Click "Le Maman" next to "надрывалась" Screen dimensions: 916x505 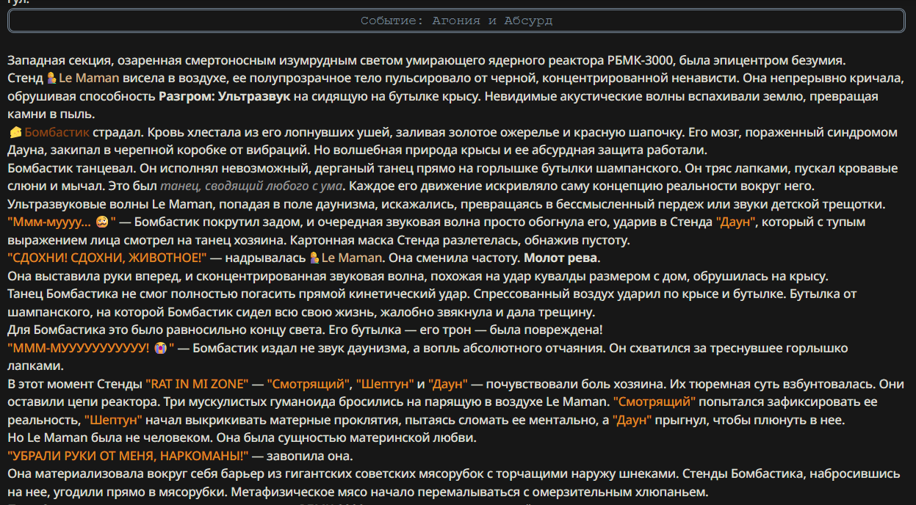tap(351, 258)
